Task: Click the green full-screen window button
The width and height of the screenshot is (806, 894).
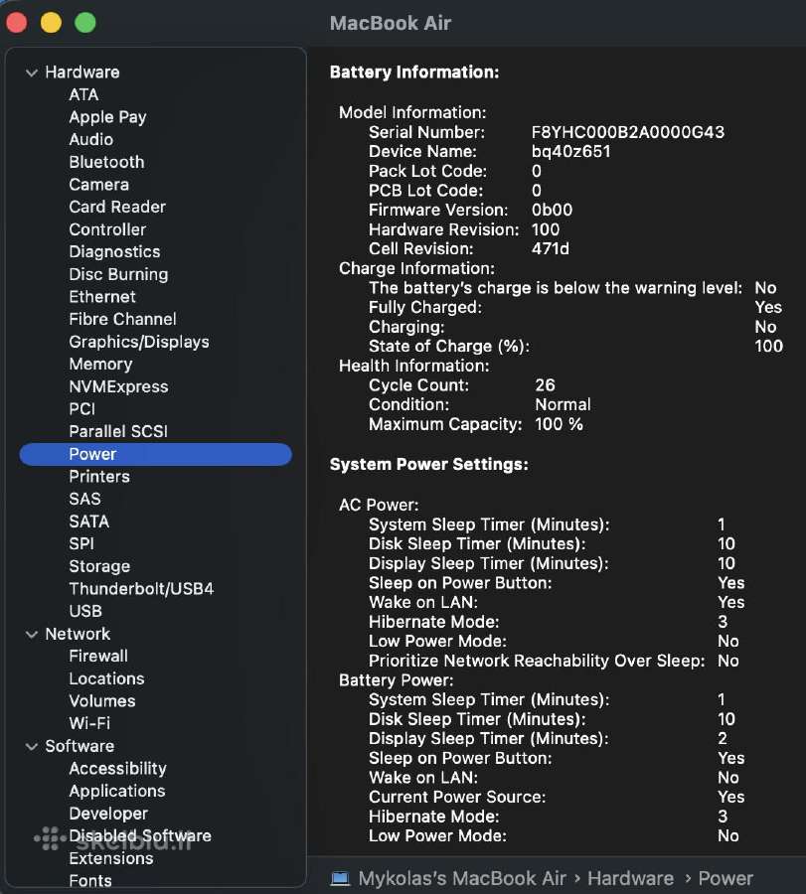Action: (x=85, y=23)
